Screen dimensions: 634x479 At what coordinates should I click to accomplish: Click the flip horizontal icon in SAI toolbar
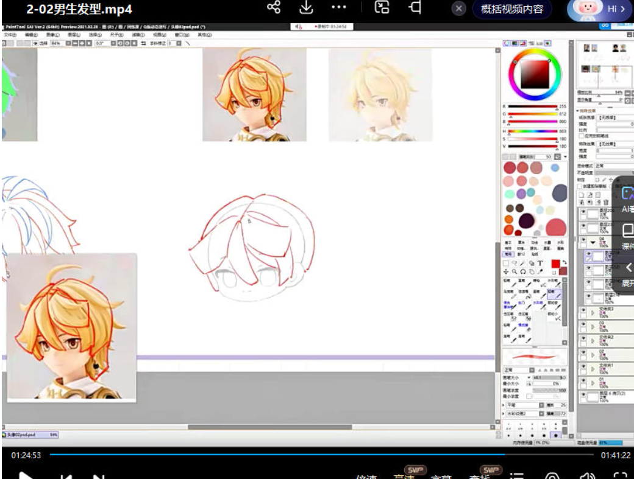click(x=143, y=43)
